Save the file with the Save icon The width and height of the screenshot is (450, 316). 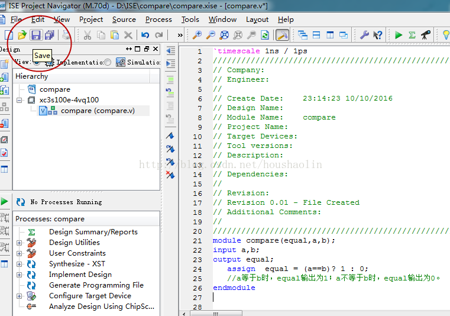pyautogui.click(x=36, y=35)
